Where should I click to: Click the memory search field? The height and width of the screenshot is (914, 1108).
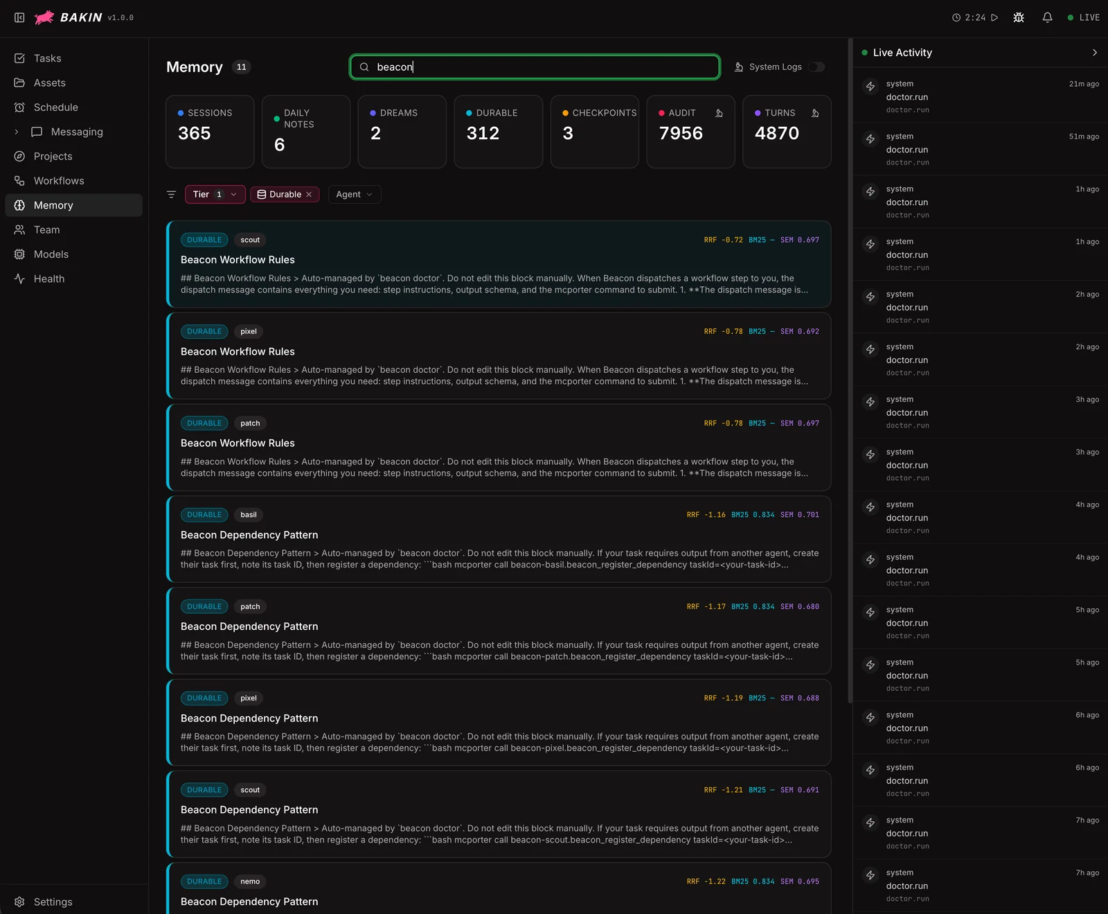(535, 67)
